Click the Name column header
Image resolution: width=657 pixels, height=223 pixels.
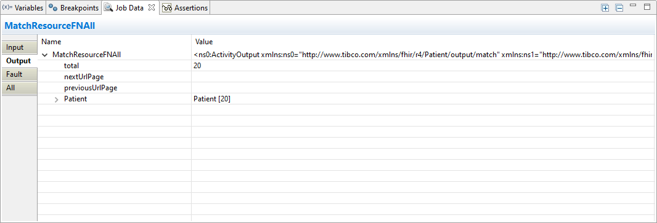pyautogui.click(x=115, y=42)
